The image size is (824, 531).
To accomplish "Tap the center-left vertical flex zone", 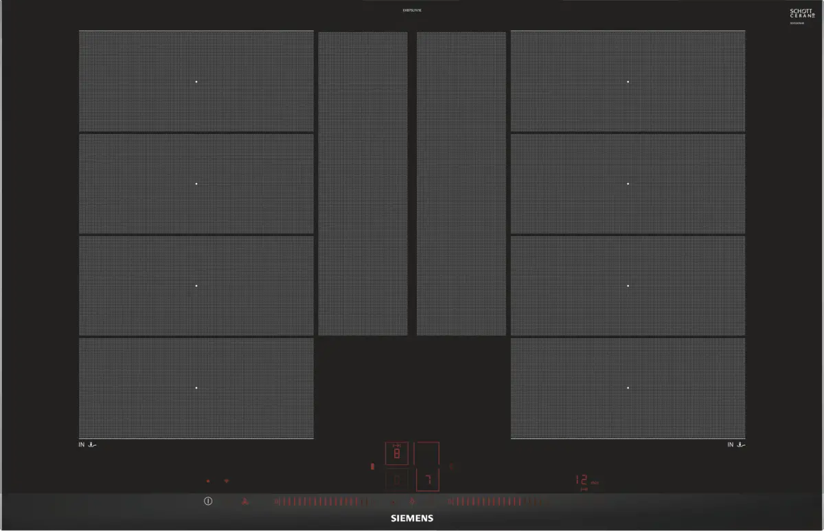I will tap(363, 183).
